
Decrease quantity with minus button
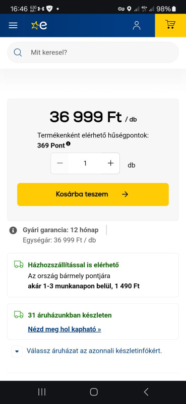pos(60,163)
